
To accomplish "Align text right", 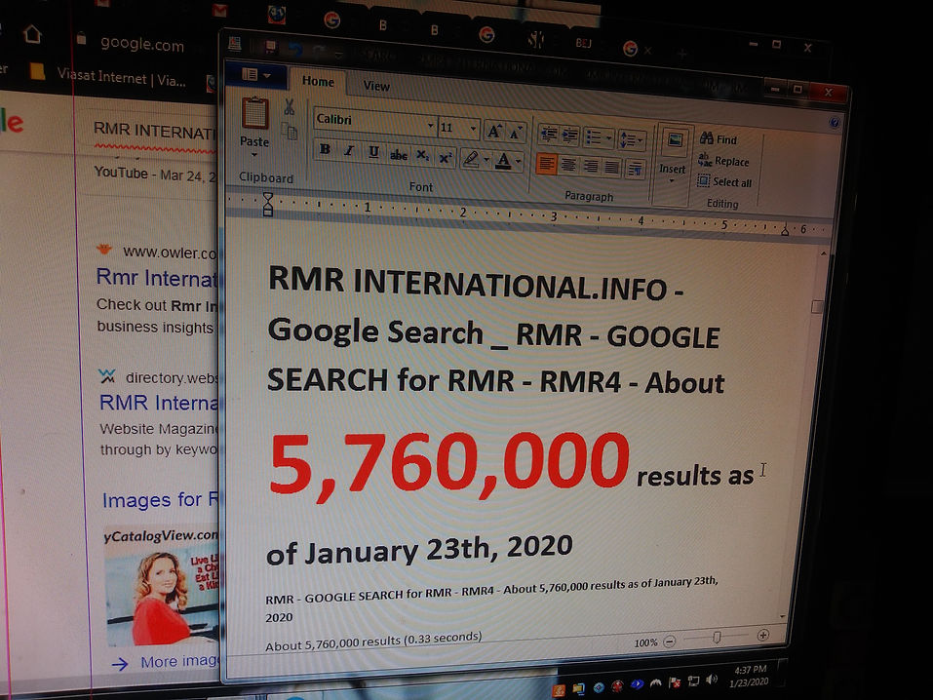I will (x=590, y=166).
